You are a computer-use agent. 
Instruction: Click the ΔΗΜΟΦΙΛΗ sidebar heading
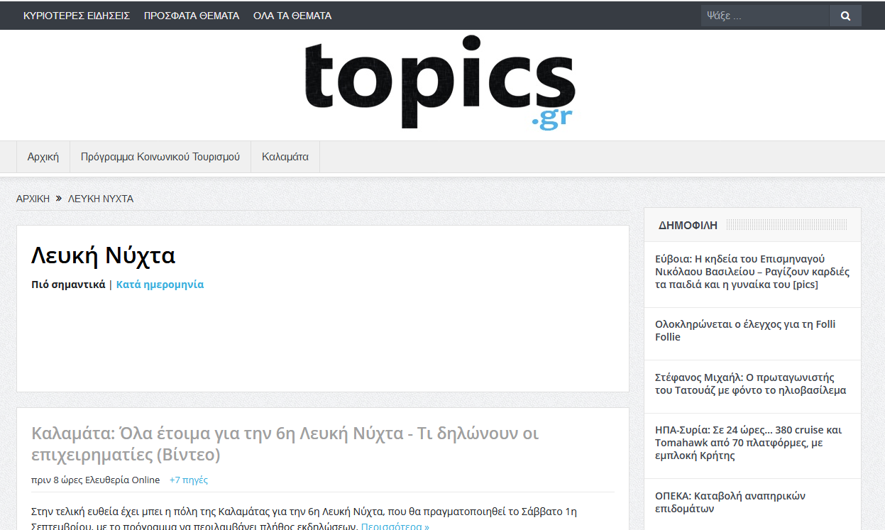coord(688,225)
